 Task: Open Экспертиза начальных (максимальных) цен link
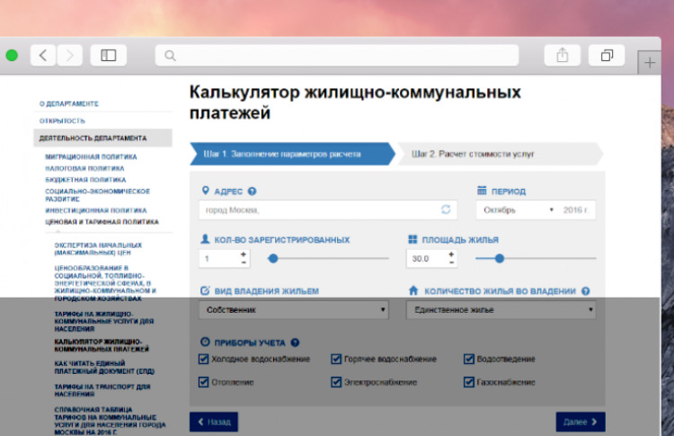[x=98, y=248]
